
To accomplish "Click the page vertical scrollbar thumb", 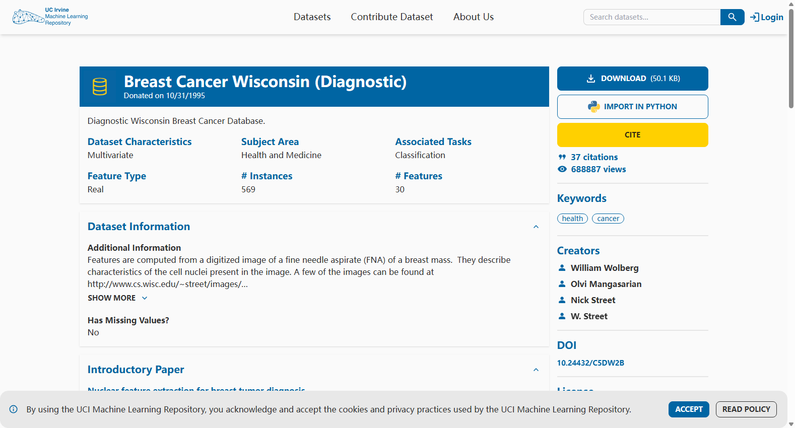I will (791, 58).
